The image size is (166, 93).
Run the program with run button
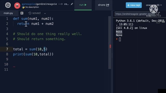coord(83,5)
